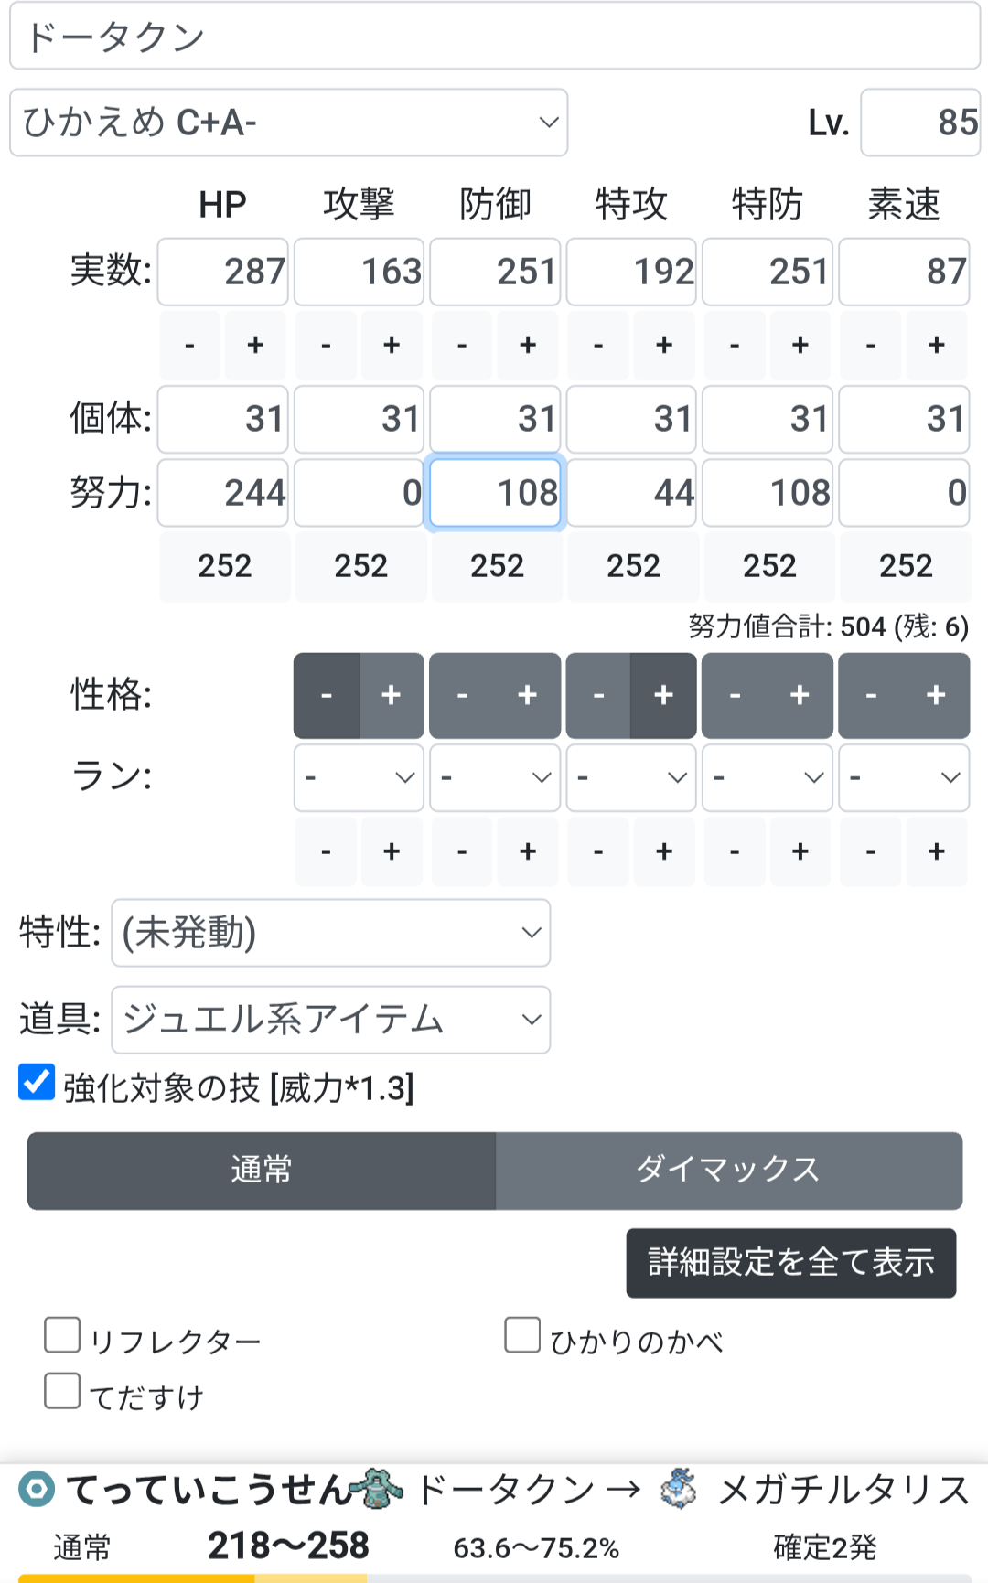The image size is (988, 1583).
Task: Decrease the 素速 actual stat with minus
Action: coord(870,345)
